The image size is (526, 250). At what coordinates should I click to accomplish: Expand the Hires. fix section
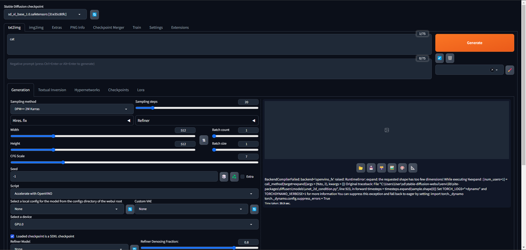pyautogui.click(x=72, y=121)
